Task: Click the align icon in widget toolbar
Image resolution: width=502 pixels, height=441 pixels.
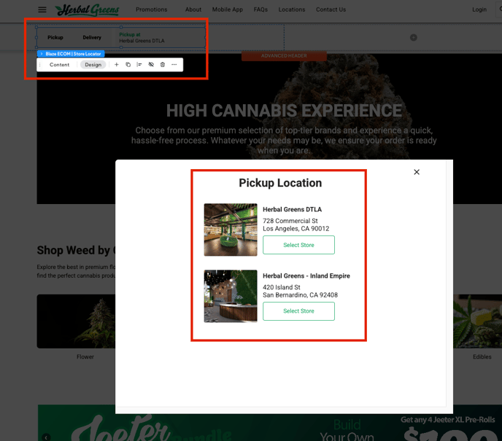Action: (x=139, y=65)
